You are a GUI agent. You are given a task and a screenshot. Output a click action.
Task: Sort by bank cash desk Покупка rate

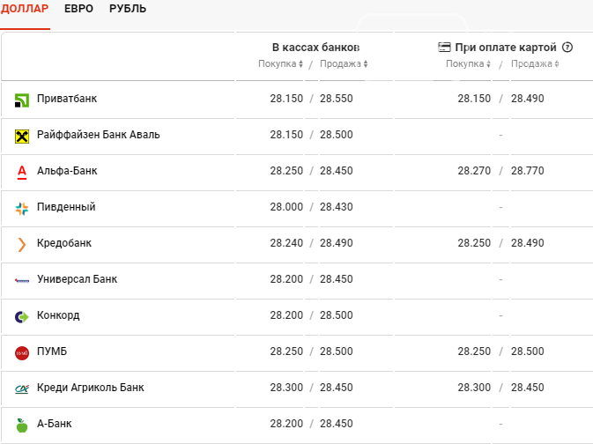pos(280,63)
